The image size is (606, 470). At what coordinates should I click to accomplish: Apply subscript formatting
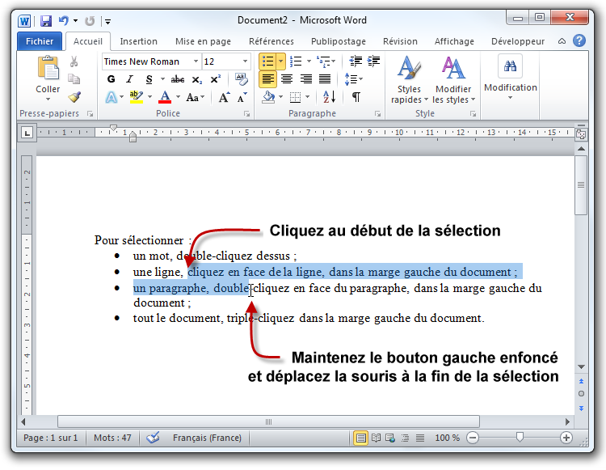tap(197, 80)
